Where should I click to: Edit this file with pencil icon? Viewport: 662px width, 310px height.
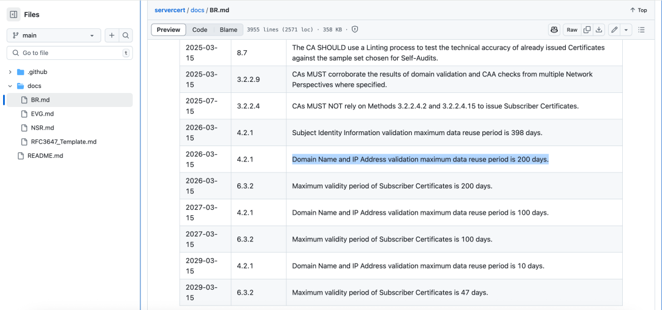coord(614,29)
